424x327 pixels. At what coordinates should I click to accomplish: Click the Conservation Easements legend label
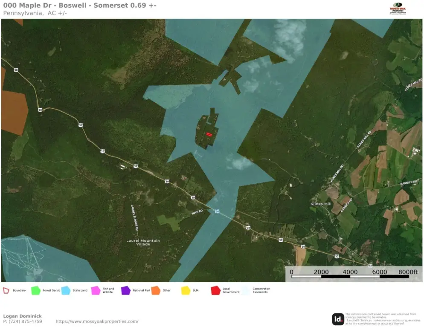coord(260,291)
